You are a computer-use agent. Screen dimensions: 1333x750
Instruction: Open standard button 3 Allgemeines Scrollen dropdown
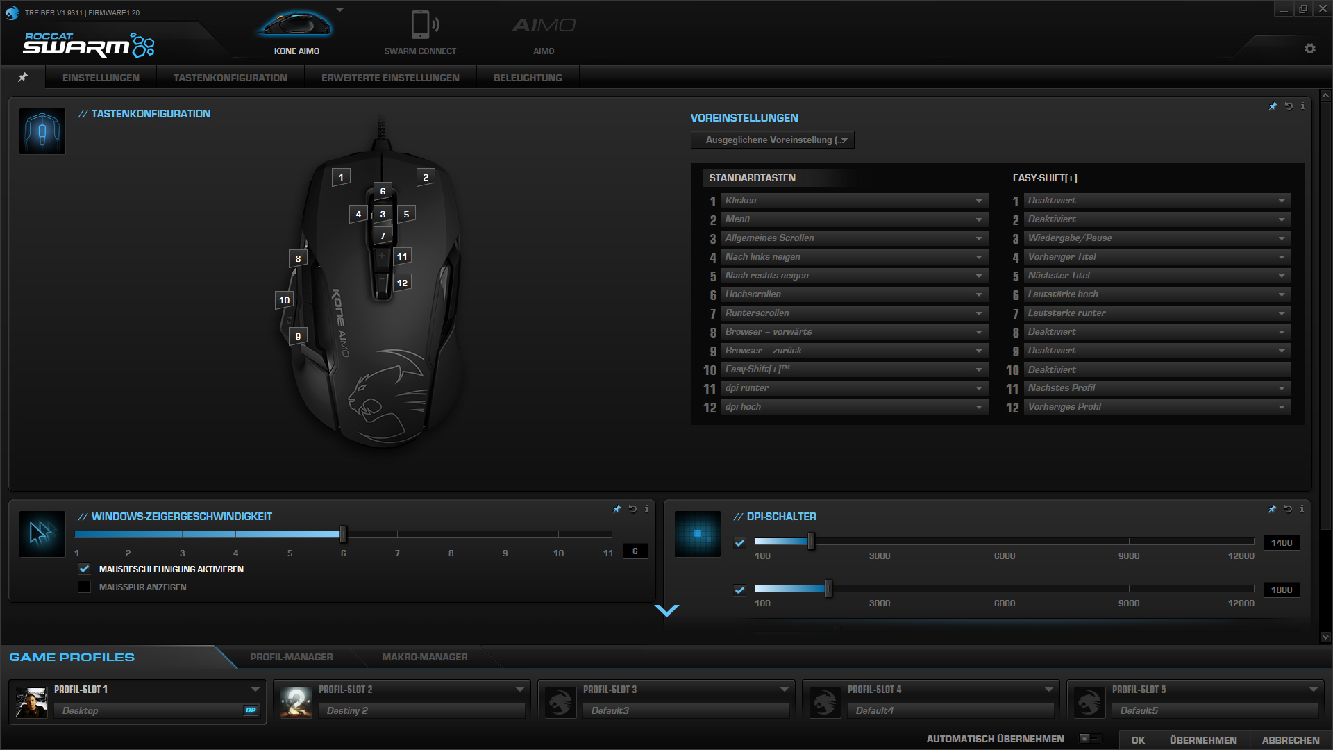pyautogui.click(x=854, y=237)
